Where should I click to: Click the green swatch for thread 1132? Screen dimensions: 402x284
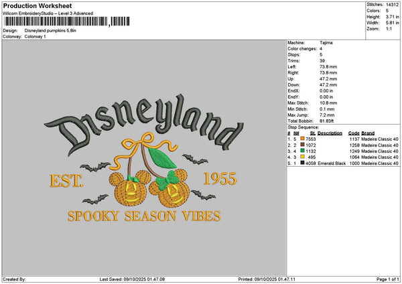tap(303, 151)
